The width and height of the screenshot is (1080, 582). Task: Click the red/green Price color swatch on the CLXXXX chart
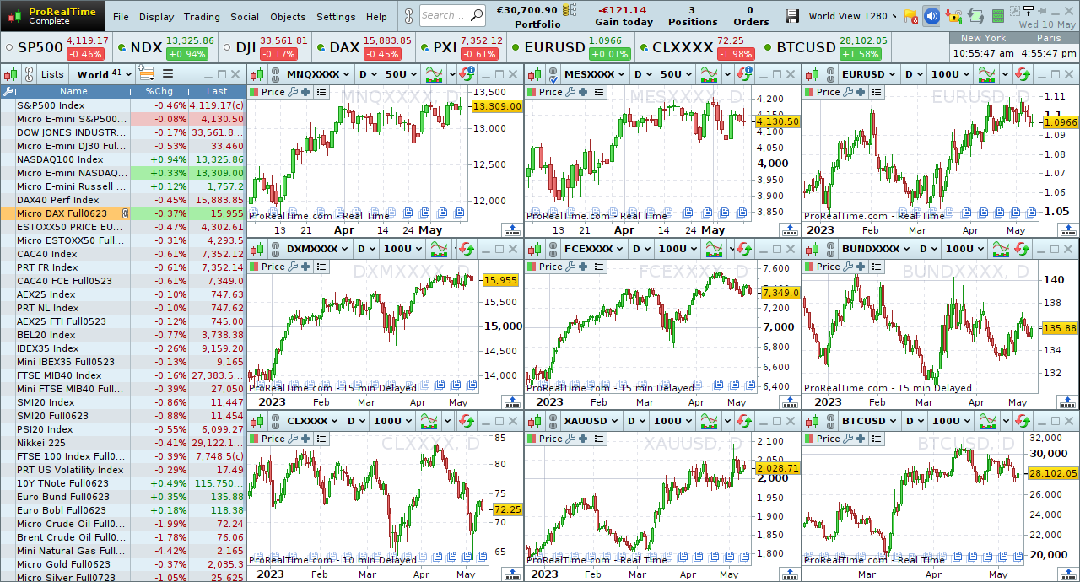pyautogui.click(x=255, y=439)
